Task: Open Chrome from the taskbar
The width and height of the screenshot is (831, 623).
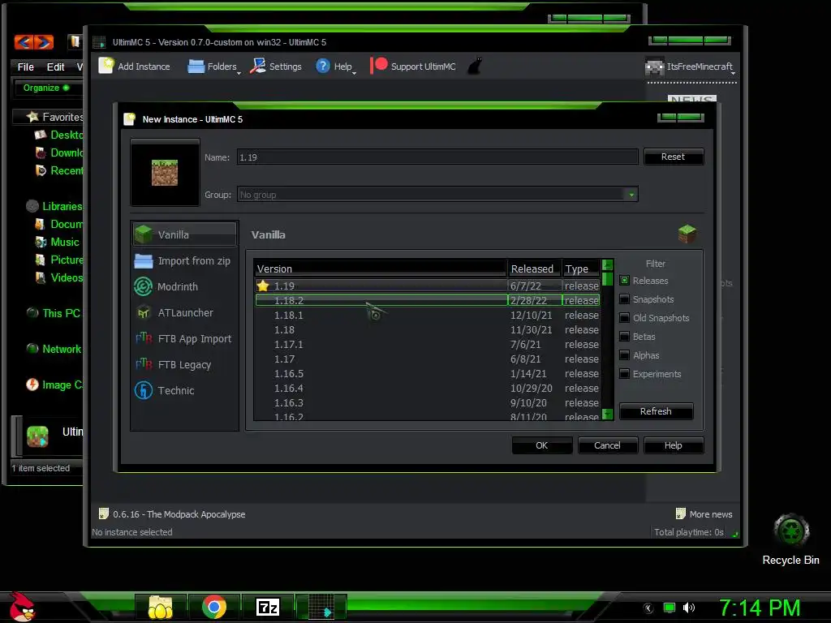Action: click(214, 607)
